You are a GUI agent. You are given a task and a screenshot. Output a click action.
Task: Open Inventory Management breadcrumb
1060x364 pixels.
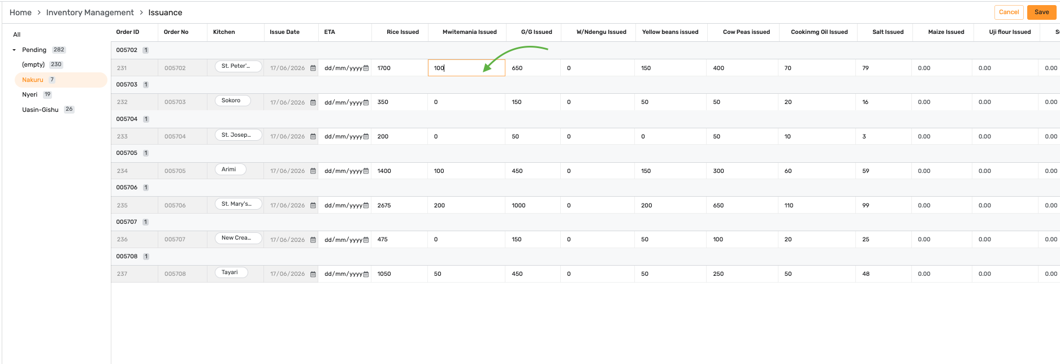click(90, 12)
